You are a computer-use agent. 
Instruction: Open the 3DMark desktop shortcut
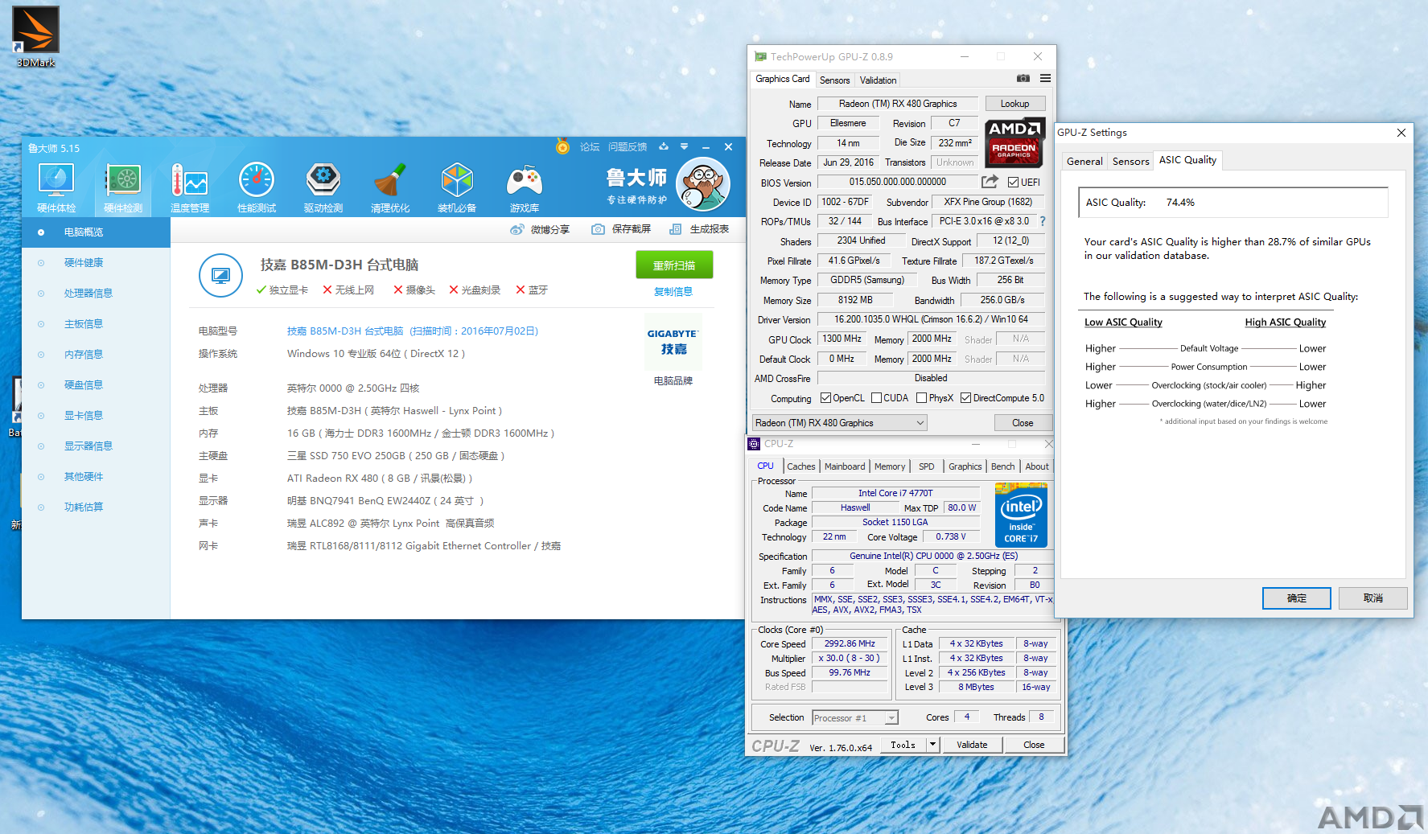pos(35,36)
